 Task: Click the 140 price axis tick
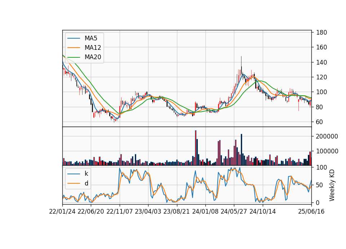pos(321,62)
